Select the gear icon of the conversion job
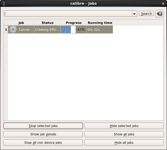167x150 pixels. [x=13, y=30]
